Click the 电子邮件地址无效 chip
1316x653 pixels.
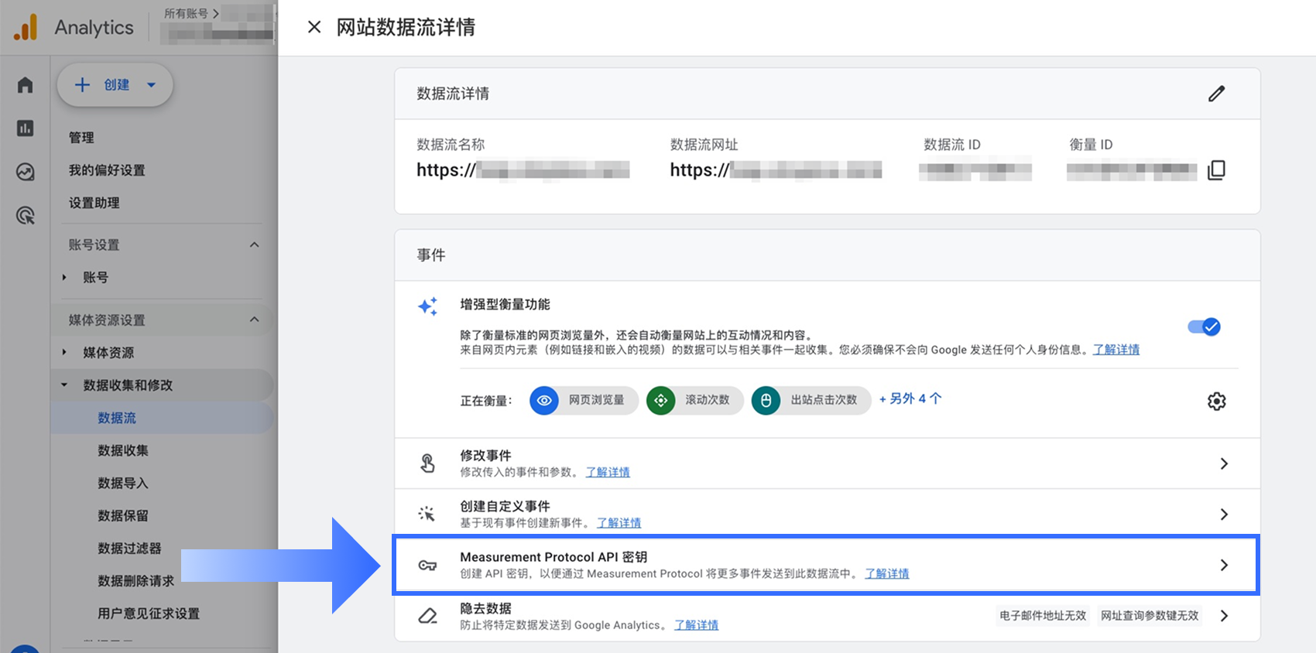(1043, 616)
